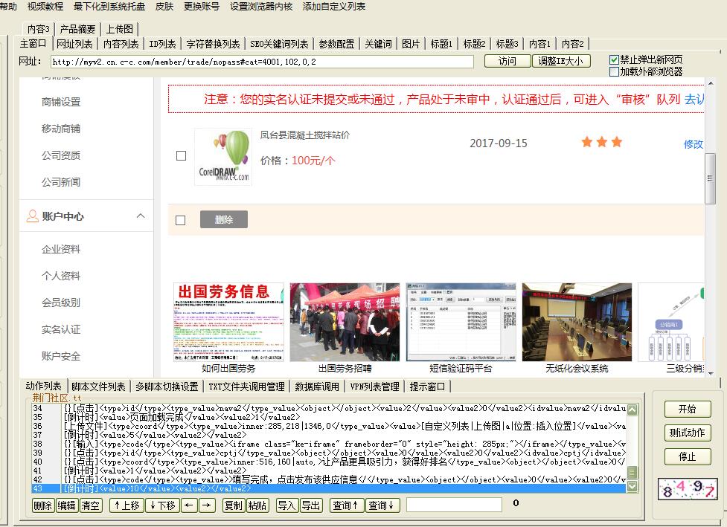Switch to the 图片 tab

click(x=411, y=44)
